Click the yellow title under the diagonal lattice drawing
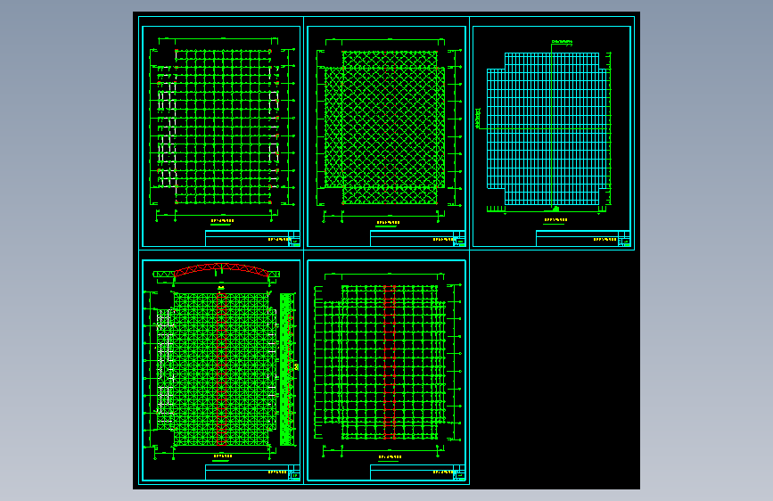The width and height of the screenshot is (773, 501). pos(388,223)
